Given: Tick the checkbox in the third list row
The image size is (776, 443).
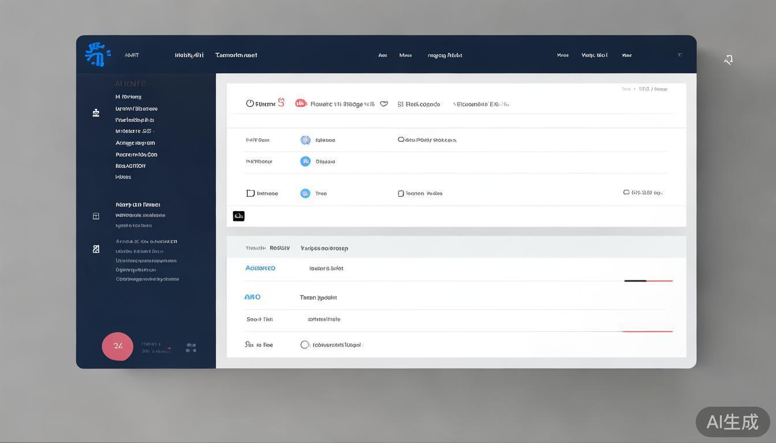Looking at the screenshot, I should pos(251,193).
